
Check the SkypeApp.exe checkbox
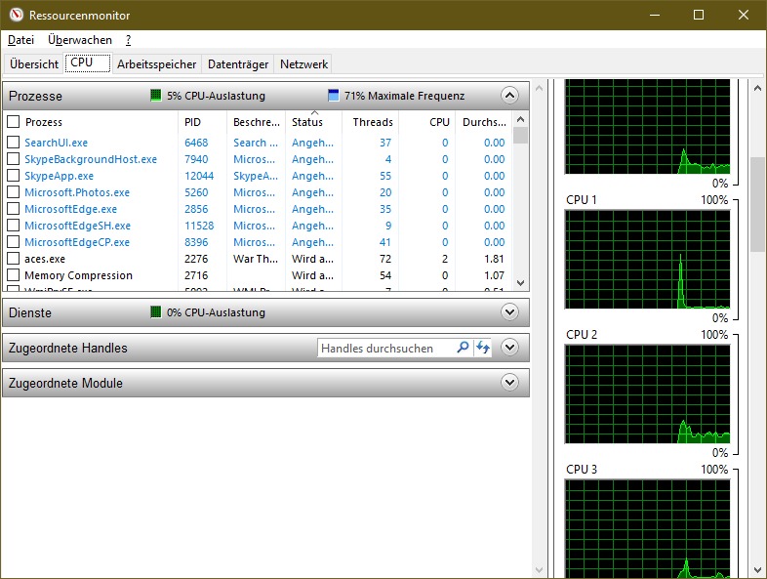point(14,176)
